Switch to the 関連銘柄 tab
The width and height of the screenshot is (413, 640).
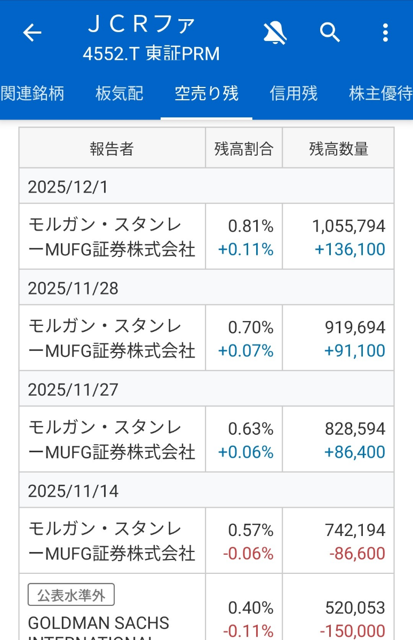pos(32,94)
